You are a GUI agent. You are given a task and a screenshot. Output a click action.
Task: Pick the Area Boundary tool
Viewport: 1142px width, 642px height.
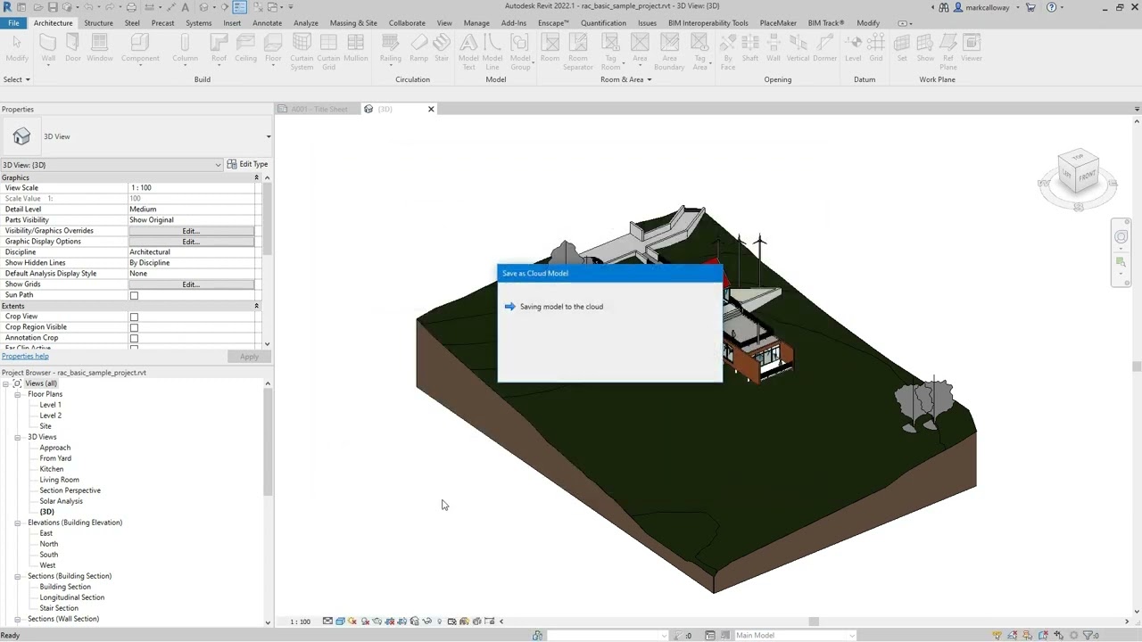pos(669,52)
